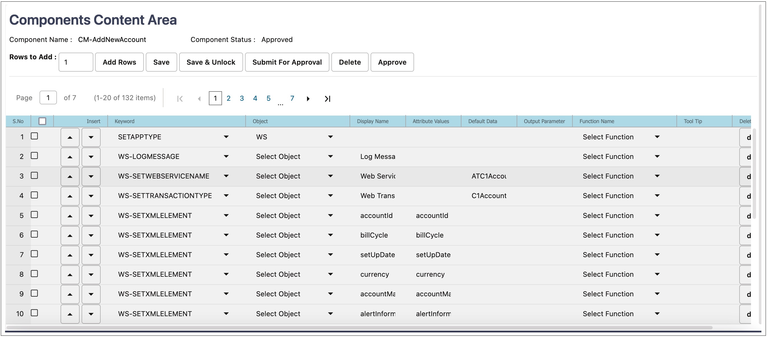
Task: Click the Add Rows button
Action: point(119,62)
